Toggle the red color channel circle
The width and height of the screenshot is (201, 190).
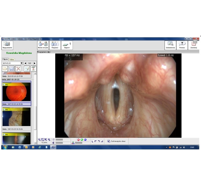tap(78, 140)
